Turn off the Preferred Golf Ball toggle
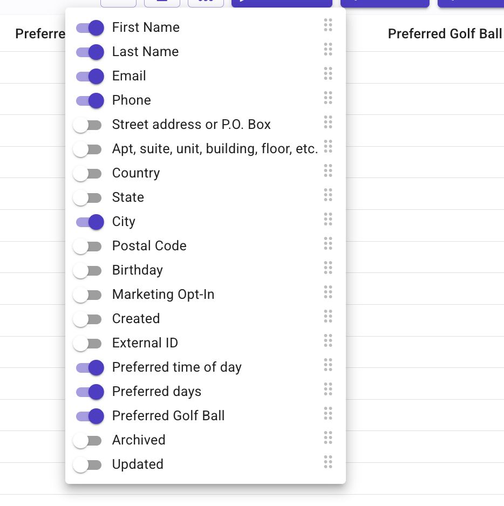The width and height of the screenshot is (504, 506). click(90, 416)
